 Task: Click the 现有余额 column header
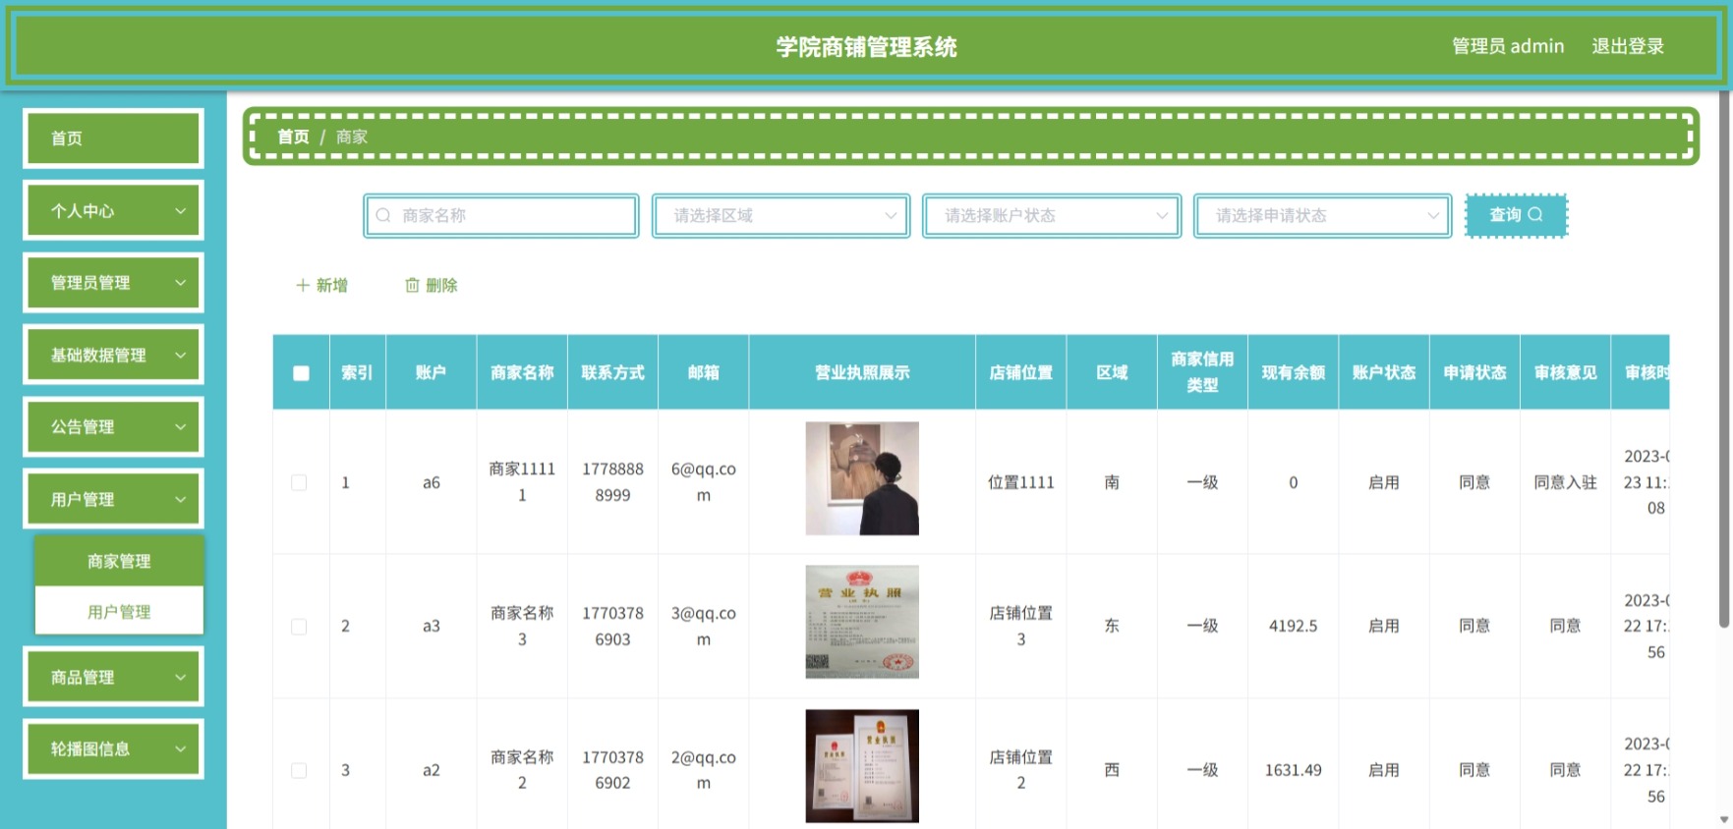1293,372
